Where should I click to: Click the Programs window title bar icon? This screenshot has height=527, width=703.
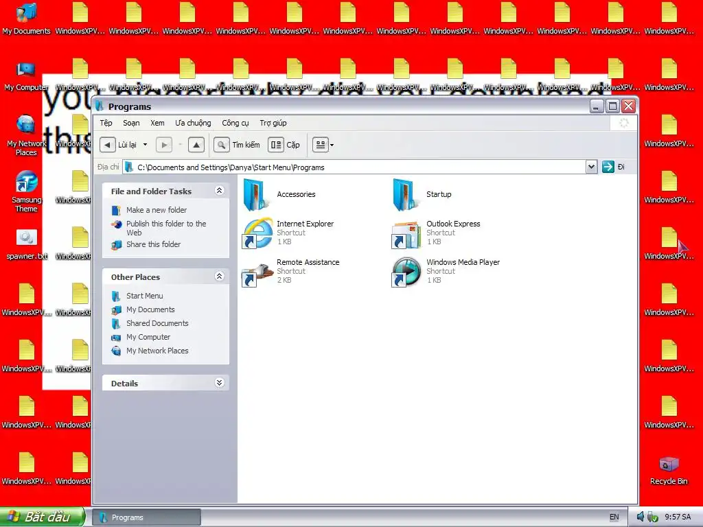tap(100, 106)
